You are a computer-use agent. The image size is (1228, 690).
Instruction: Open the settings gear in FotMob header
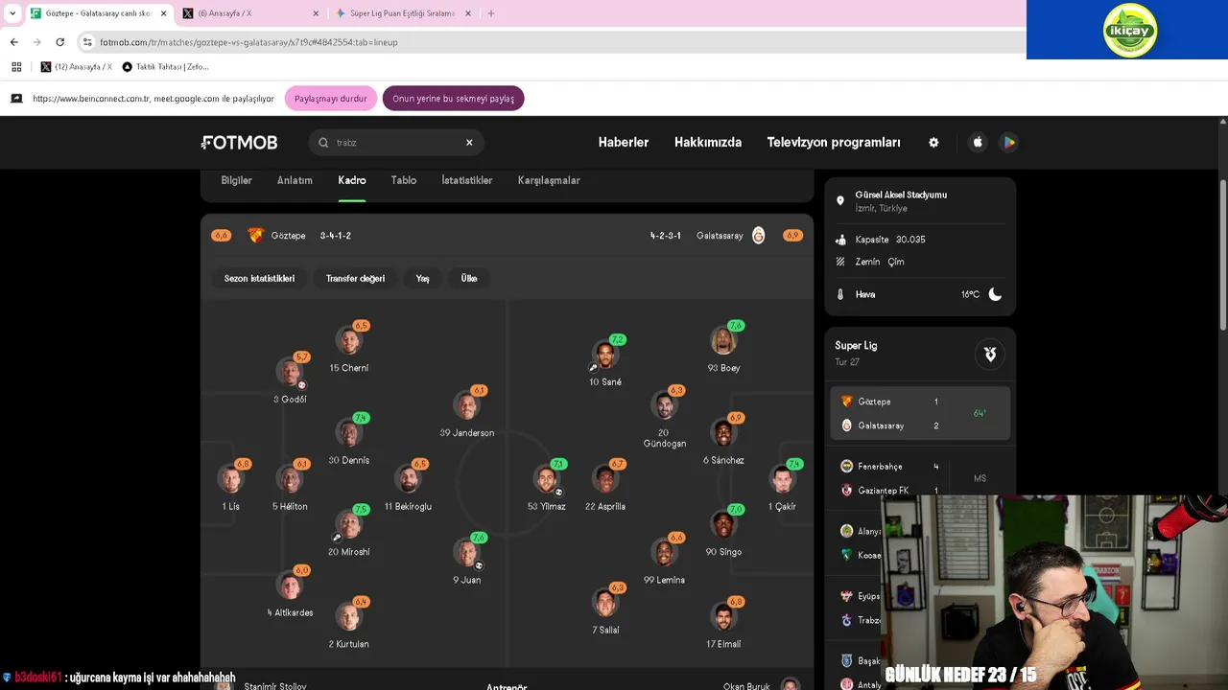[933, 143]
